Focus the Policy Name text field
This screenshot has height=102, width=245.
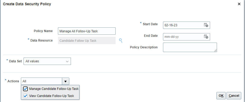pyautogui.click(x=87, y=31)
